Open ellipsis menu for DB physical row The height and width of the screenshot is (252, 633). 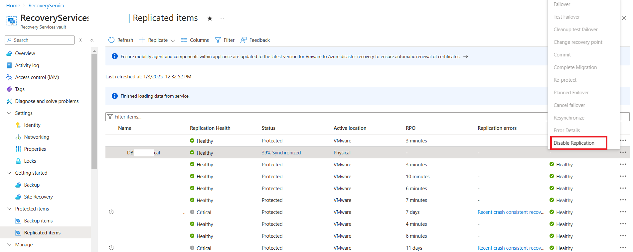pyautogui.click(x=623, y=152)
